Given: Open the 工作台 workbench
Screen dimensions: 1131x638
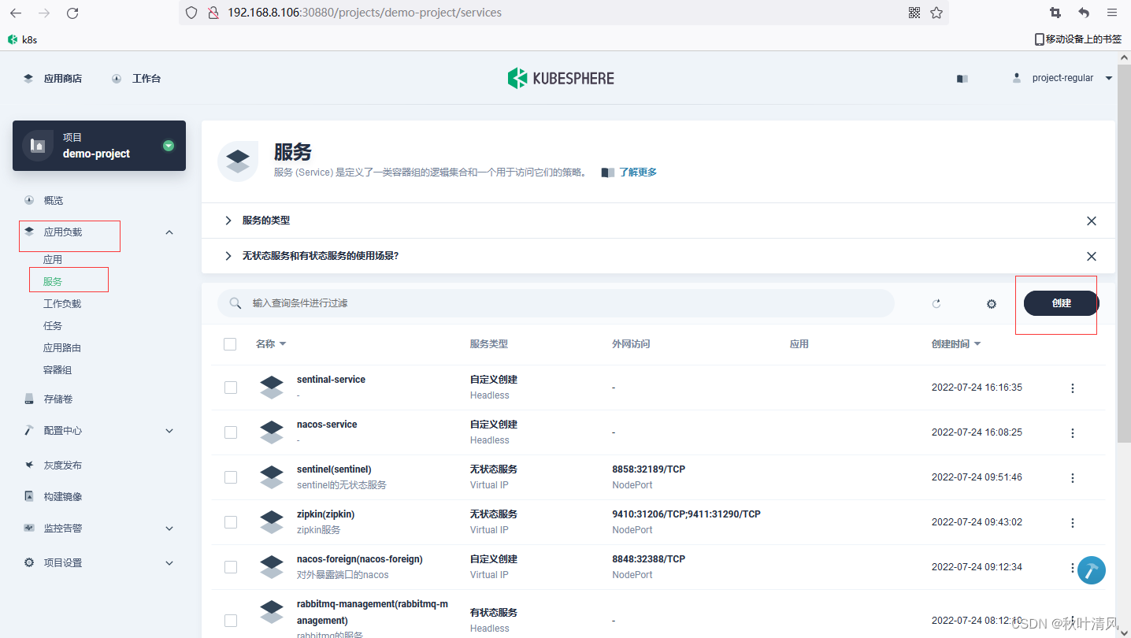Looking at the screenshot, I should click(136, 79).
